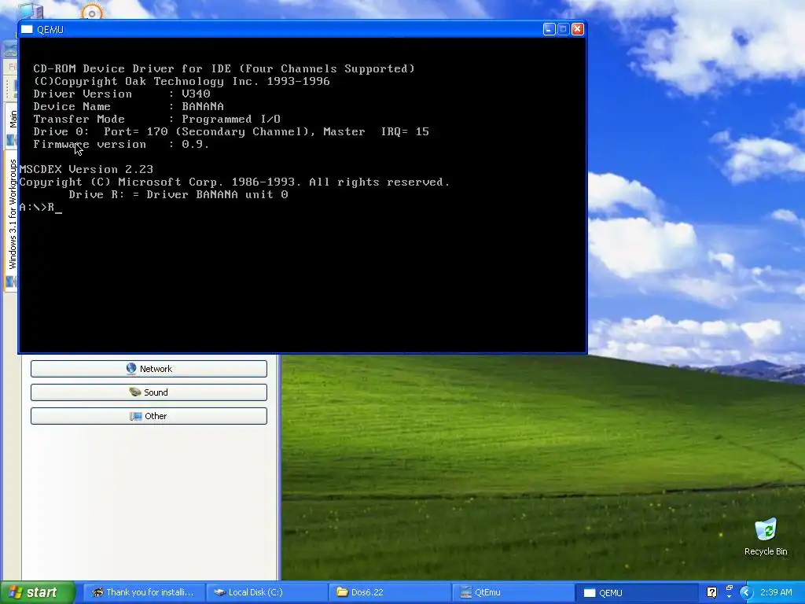Open the Sound settings section in QtEmu
The width and height of the screenshot is (805, 604).
[x=149, y=392]
